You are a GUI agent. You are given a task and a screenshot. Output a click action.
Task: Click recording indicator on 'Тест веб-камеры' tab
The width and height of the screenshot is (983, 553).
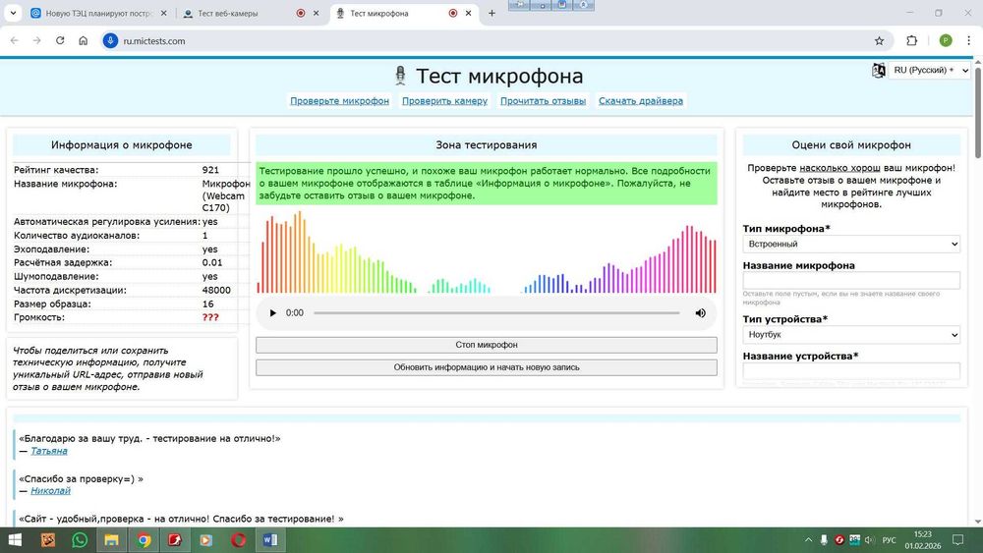point(301,13)
